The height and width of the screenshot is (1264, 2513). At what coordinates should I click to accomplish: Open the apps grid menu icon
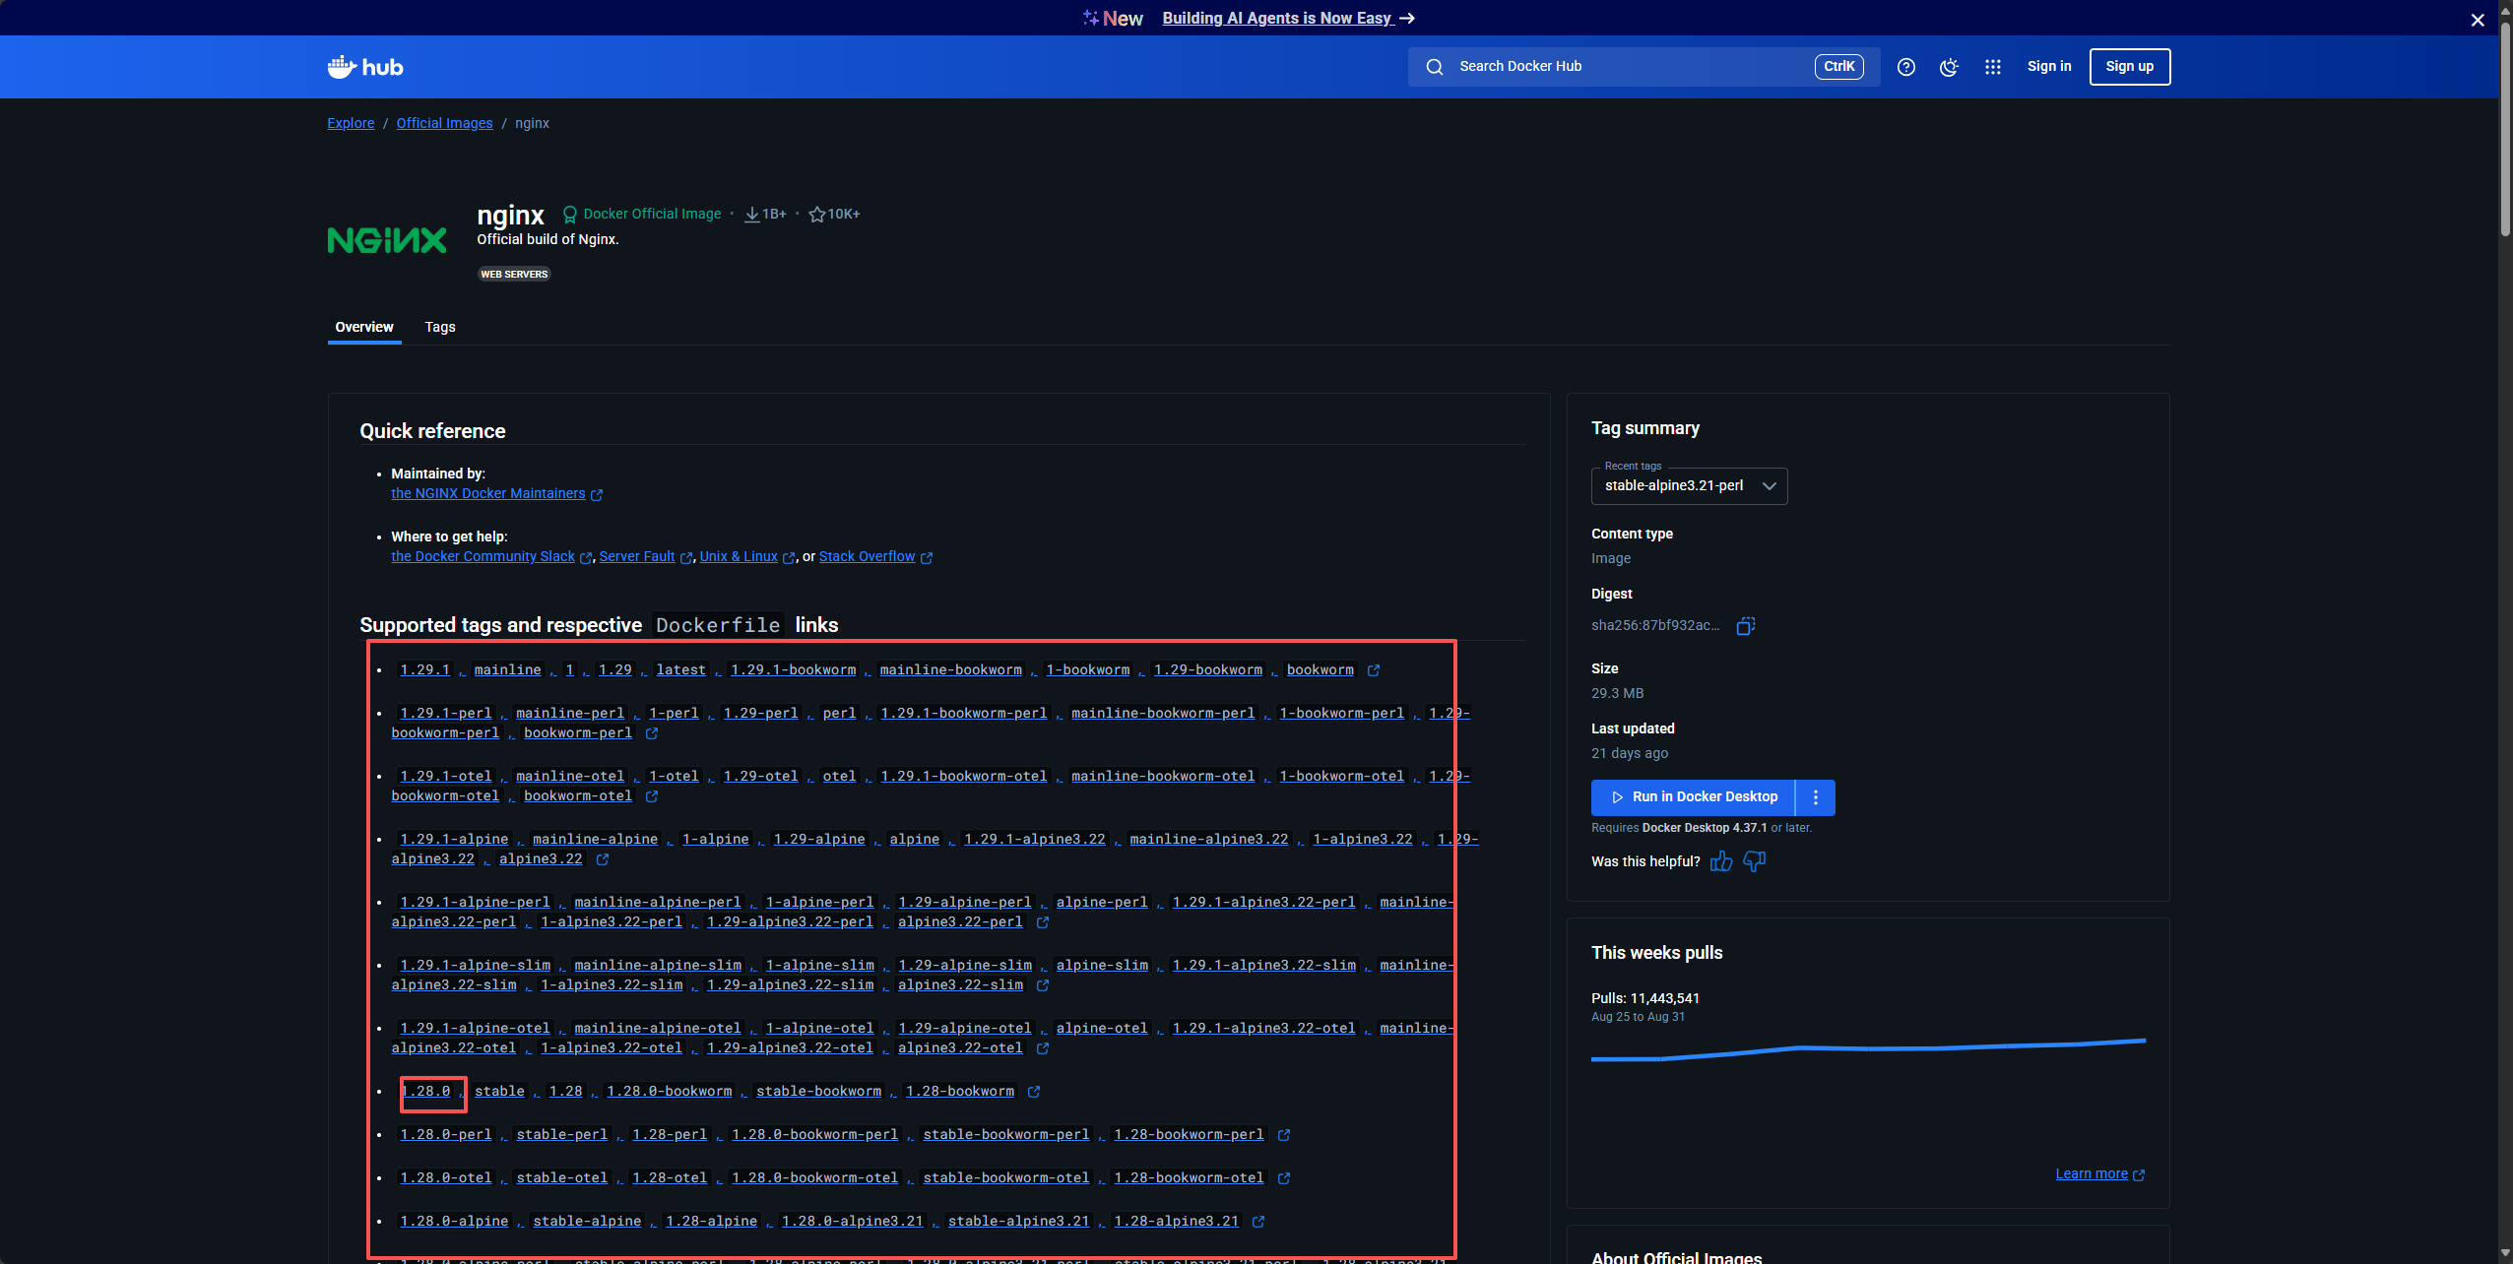[1993, 67]
